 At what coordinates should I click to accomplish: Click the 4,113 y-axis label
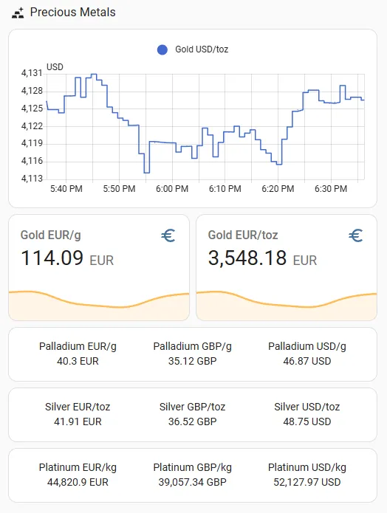click(32, 179)
